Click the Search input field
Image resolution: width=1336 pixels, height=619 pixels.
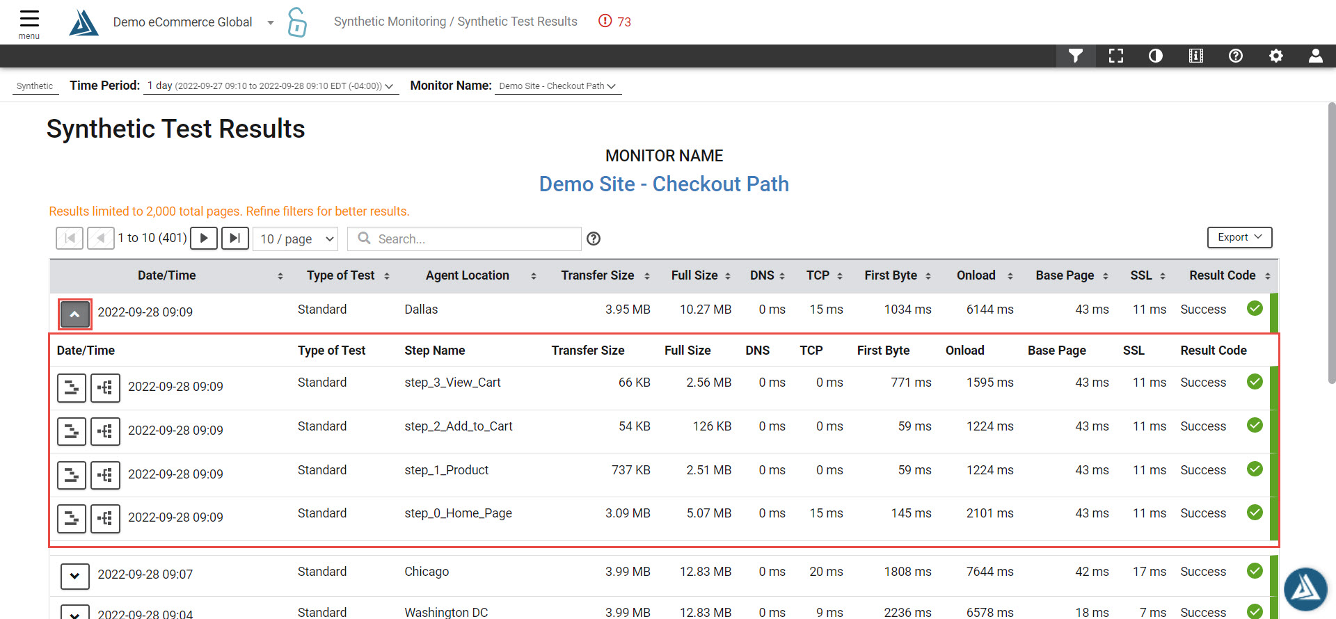[x=464, y=239]
